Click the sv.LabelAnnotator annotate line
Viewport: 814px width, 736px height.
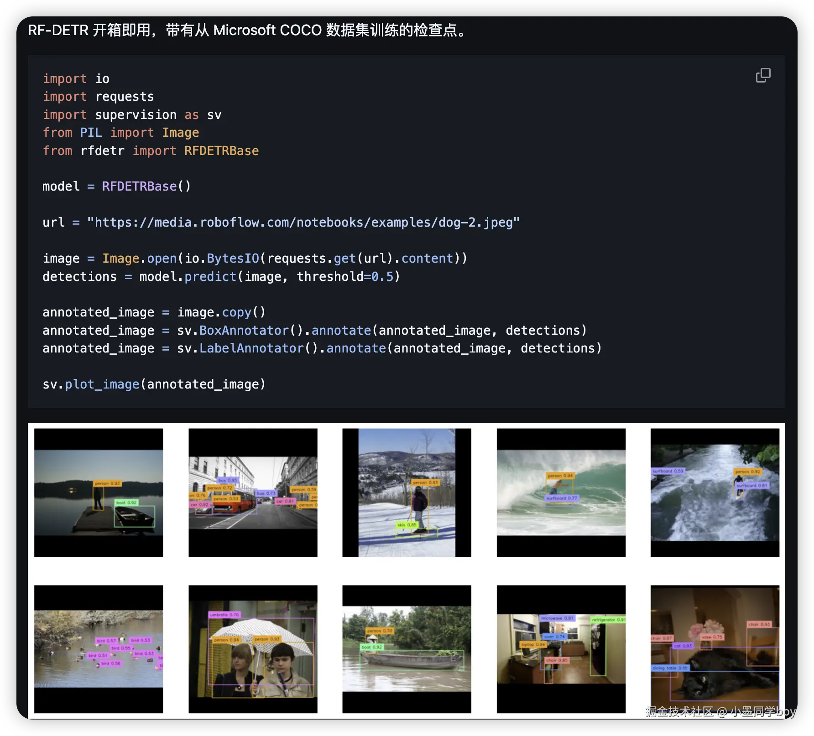click(322, 348)
